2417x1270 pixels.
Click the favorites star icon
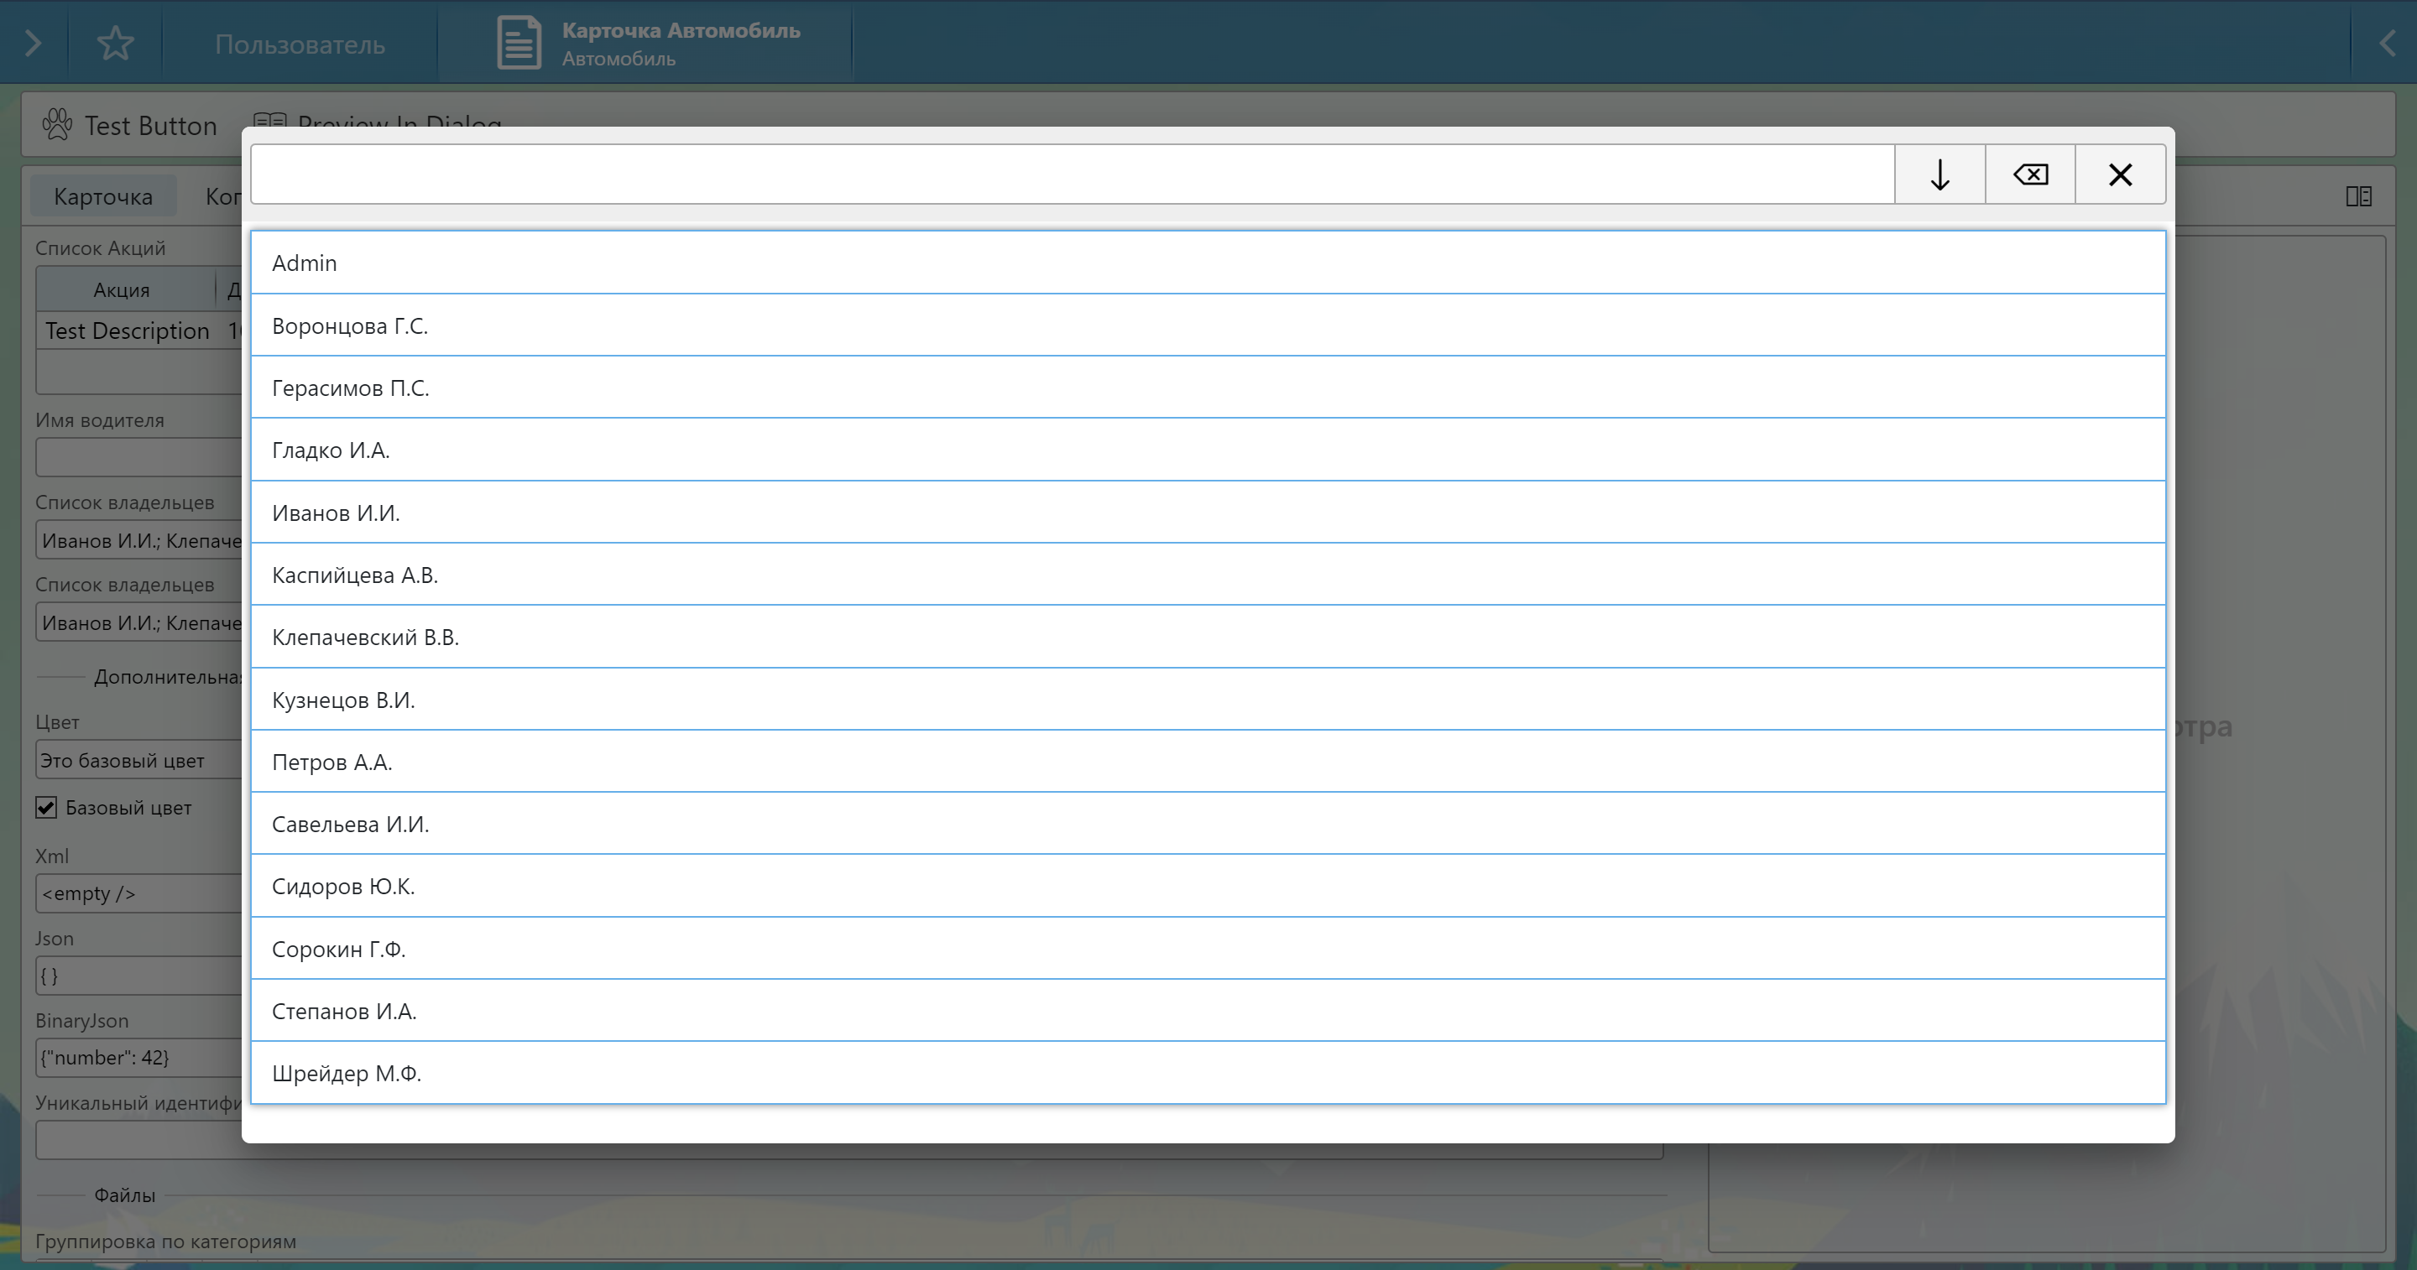tap(116, 43)
